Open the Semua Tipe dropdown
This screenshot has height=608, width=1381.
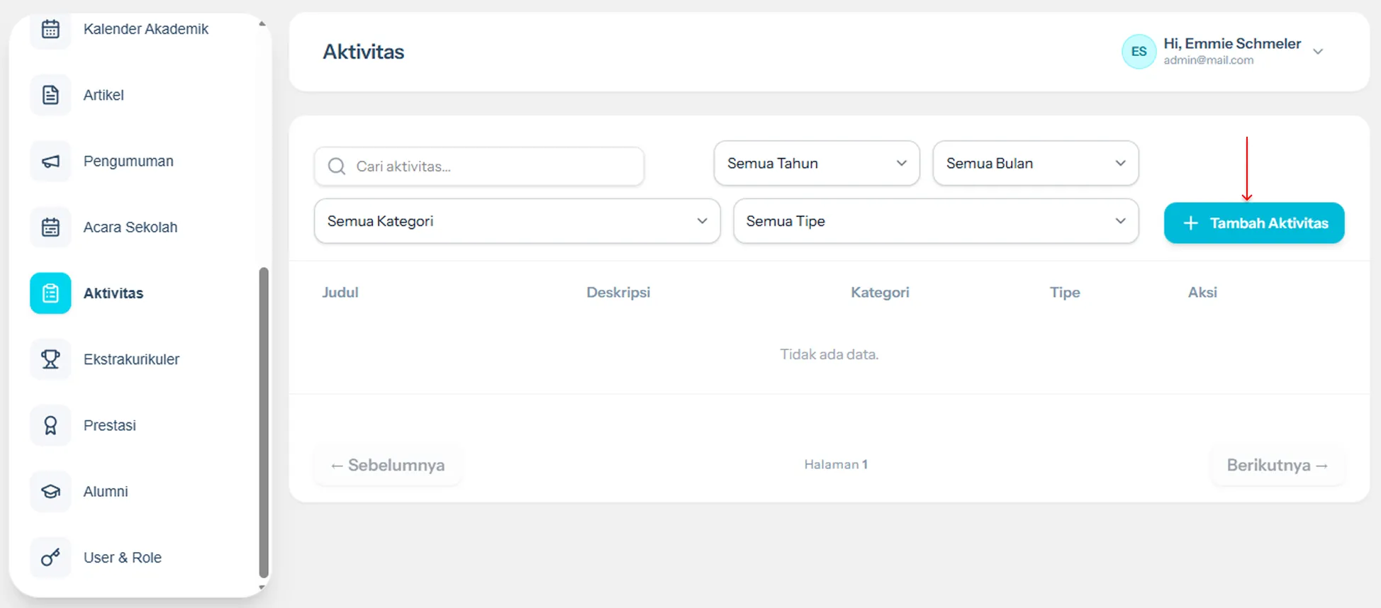(936, 221)
